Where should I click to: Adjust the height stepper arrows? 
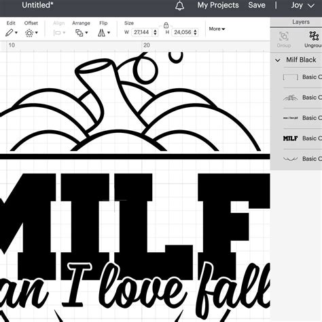195,32
